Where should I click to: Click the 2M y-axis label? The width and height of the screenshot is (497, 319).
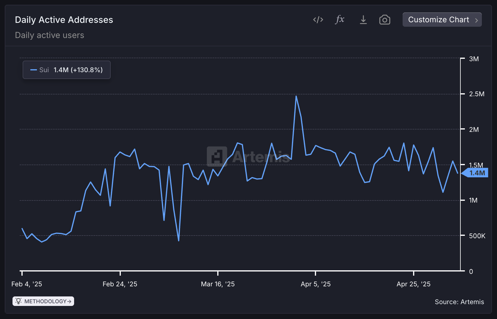(x=474, y=130)
